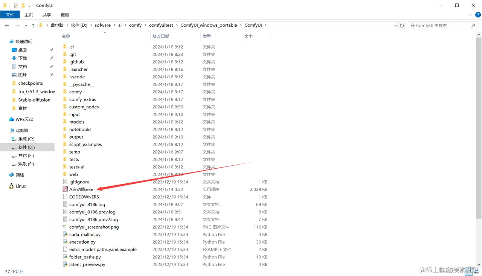Click the models folder icon
The height and width of the screenshot is (276, 482).
[x=65, y=122]
